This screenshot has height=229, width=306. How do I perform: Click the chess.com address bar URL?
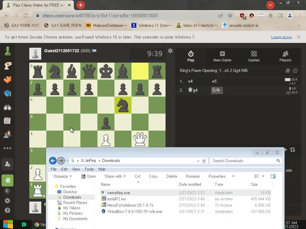coord(100,16)
